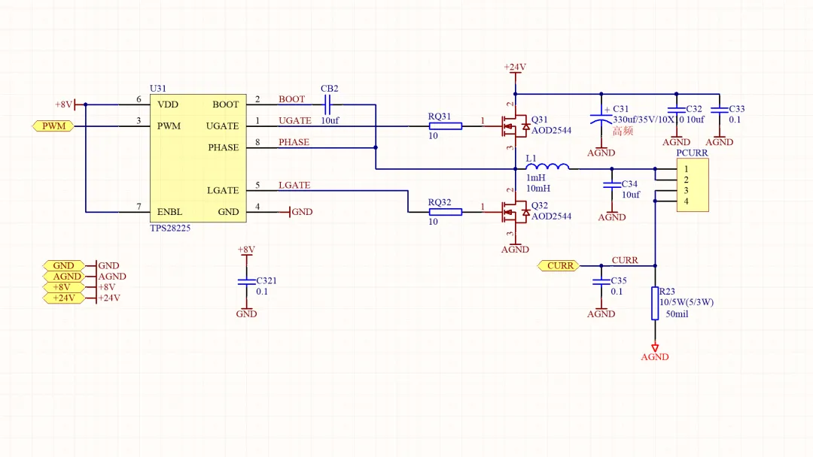
Task: Click the UGATE net label
Action: (295, 120)
